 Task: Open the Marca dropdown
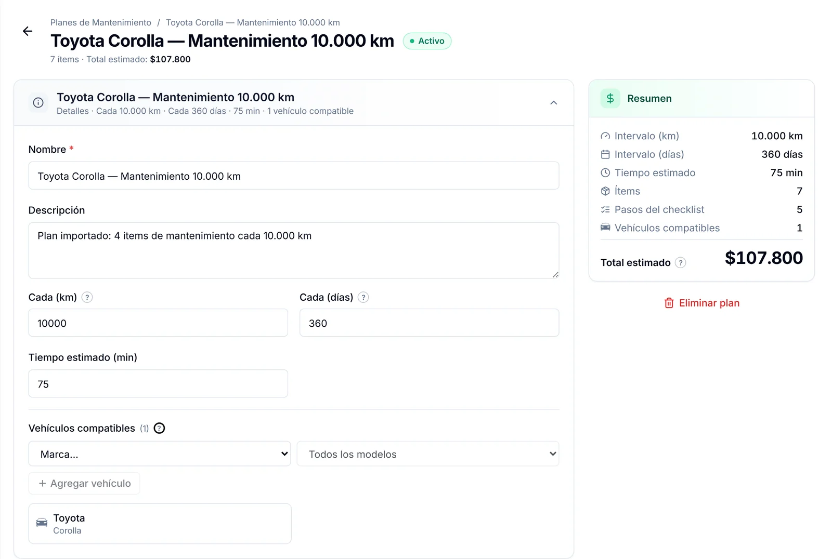[160, 454]
